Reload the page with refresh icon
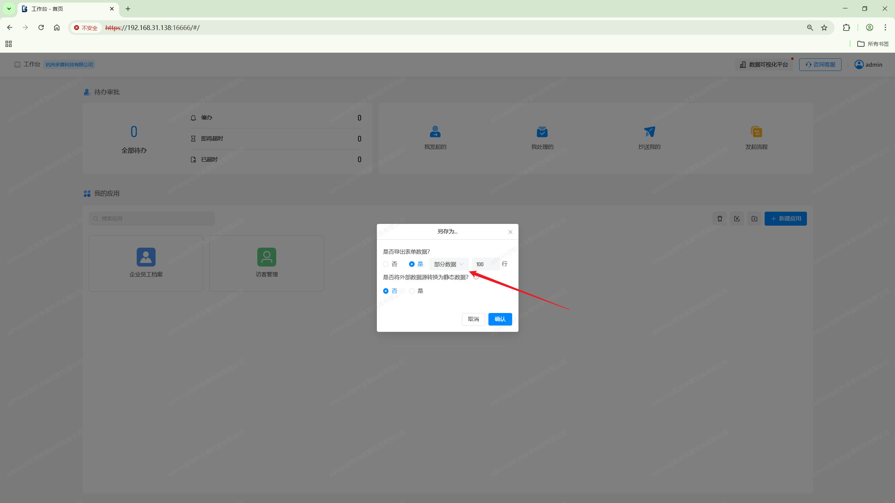Image resolution: width=895 pixels, height=503 pixels. coord(41,28)
